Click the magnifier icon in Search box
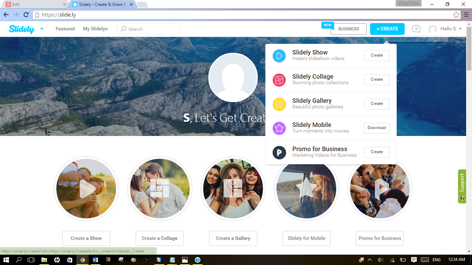Image resolution: width=472 pixels, height=265 pixels. pos(124,29)
